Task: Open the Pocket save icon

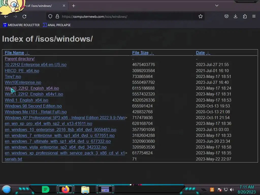Action: click(226, 16)
